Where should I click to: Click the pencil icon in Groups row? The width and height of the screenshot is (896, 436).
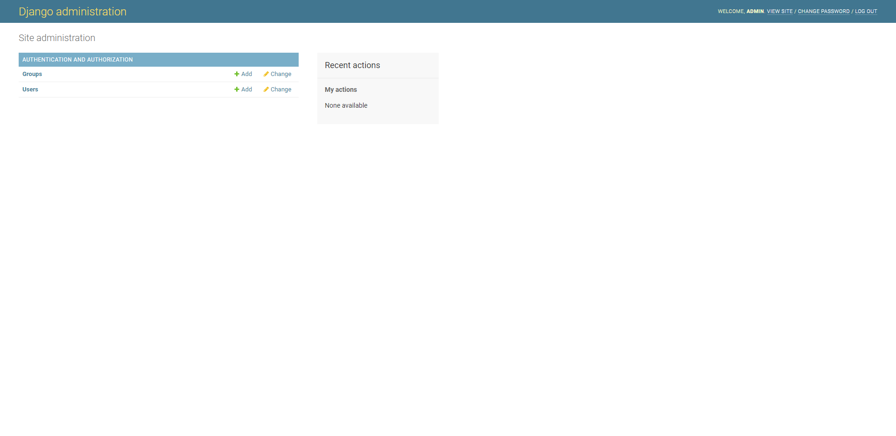[266, 74]
